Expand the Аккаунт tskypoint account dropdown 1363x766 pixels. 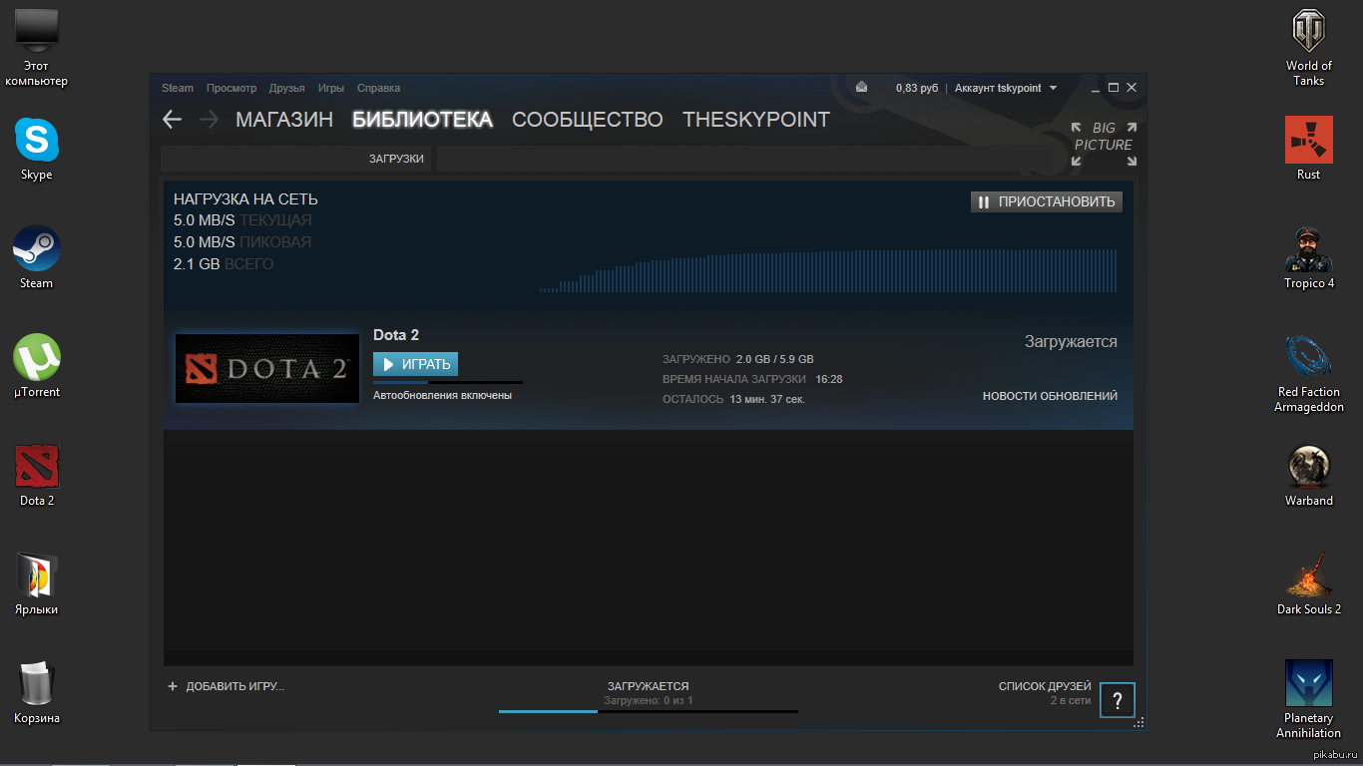point(1005,88)
